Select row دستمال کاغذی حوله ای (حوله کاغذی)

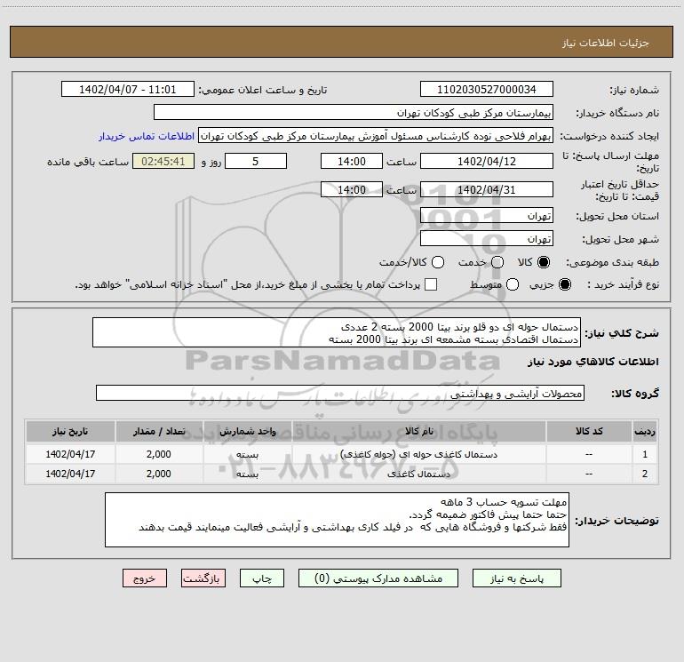pos(418,454)
